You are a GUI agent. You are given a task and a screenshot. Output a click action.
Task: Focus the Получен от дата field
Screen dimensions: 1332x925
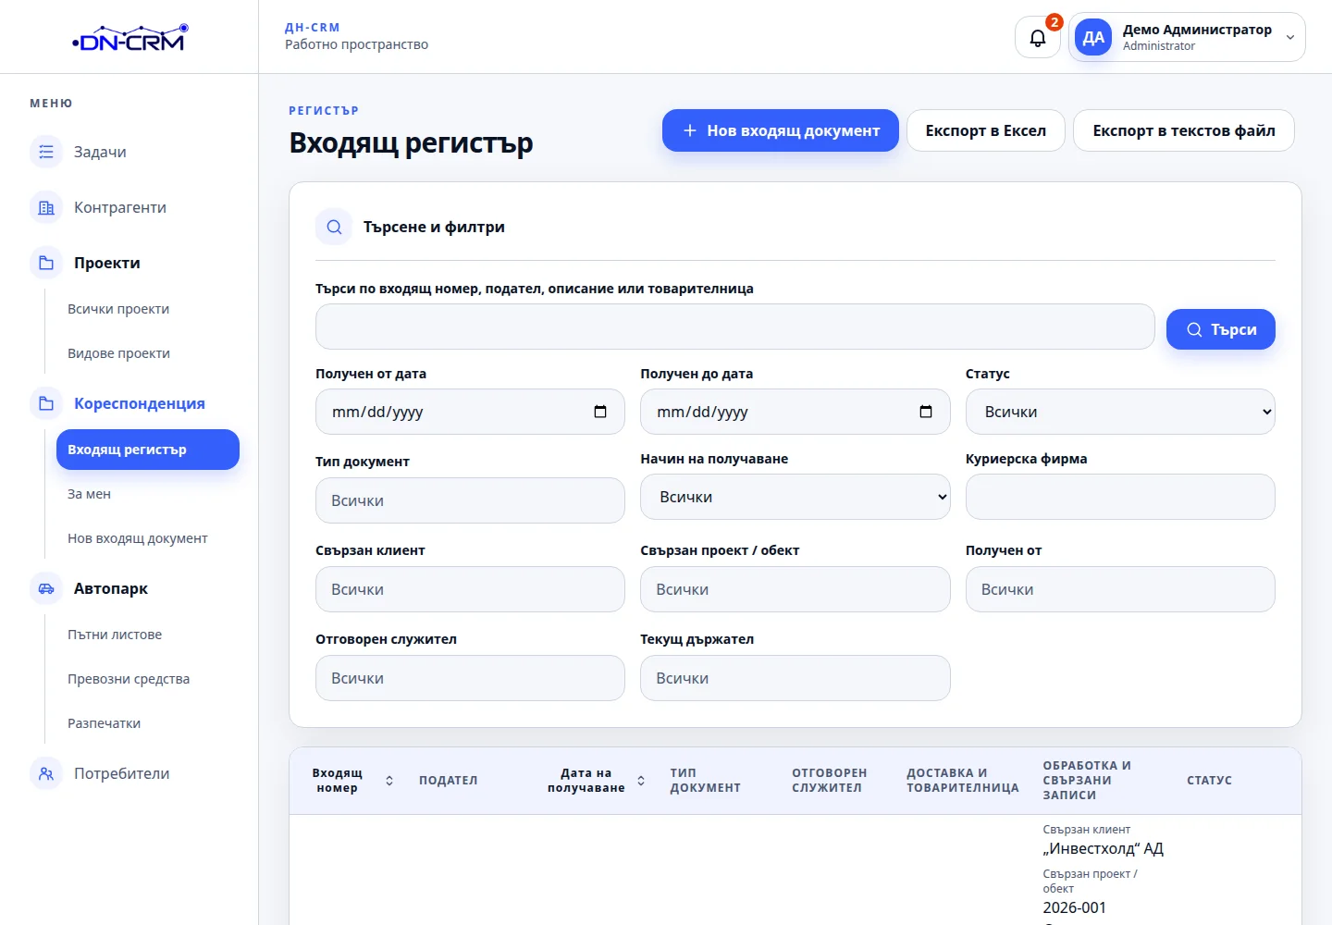pyautogui.click(x=470, y=412)
